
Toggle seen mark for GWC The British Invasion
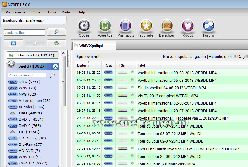tap(132, 148)
